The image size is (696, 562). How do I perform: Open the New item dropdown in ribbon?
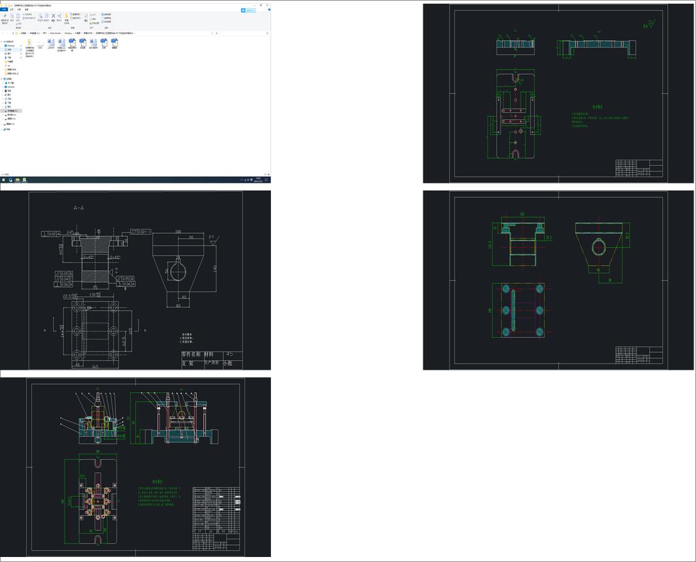tap(76, 14)
